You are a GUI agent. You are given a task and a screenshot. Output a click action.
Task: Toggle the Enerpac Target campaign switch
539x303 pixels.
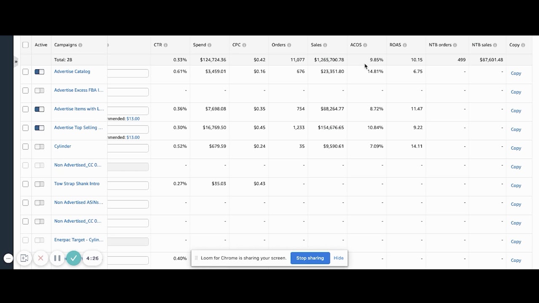pyautogui.click(x=40, y=240)
